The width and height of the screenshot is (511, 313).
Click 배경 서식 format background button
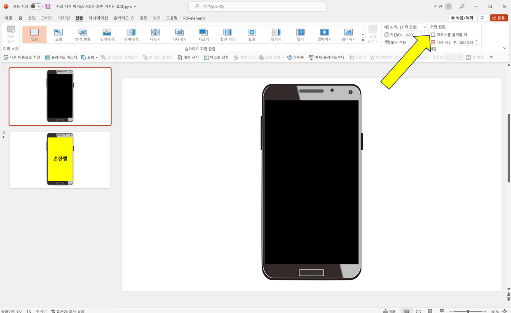click(x=188, y=58)
